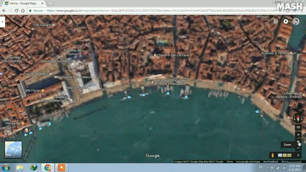The height and width of the screenshot is (172, 306).
Task: Select the Street View pegman
Action: (273, 155)
